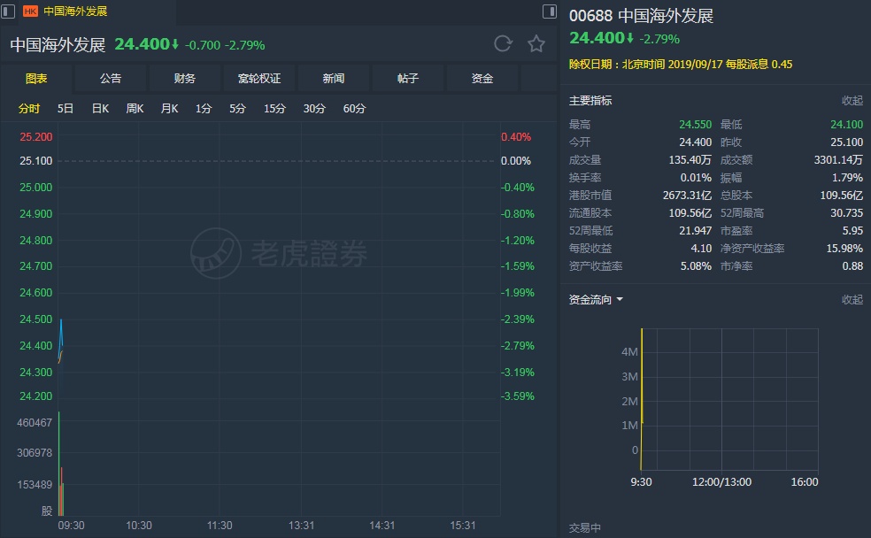This screenshot has height=538, width=871.
Task: Click the 换手率 value 0.01%
Action: 696,178
